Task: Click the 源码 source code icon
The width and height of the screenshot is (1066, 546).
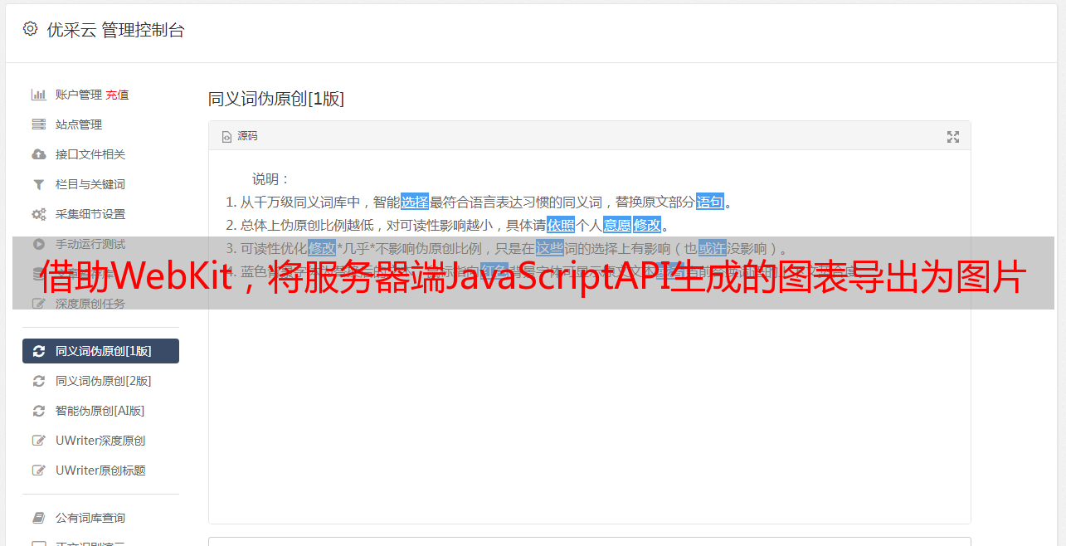Action: pyautogui.click(x=226, y=136)
